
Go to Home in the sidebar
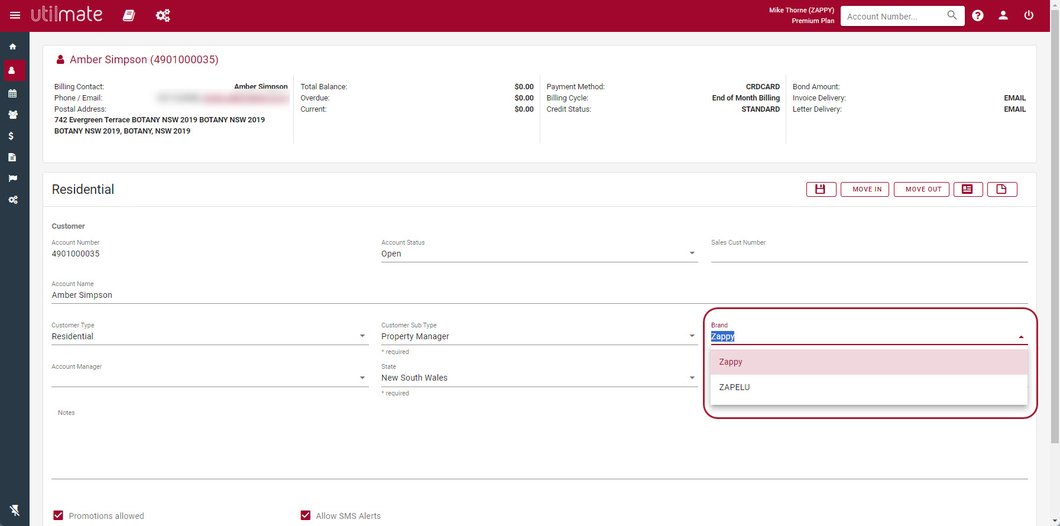point(12,47)
